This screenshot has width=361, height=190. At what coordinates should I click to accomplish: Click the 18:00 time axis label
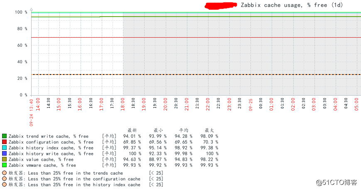123,104
